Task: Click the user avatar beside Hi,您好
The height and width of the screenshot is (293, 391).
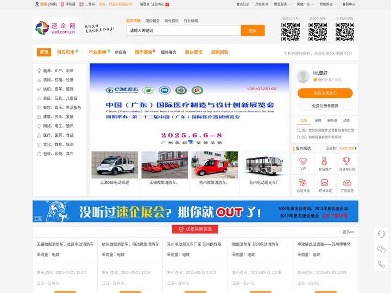Action: pyautogui.click(x=302, y=77)
